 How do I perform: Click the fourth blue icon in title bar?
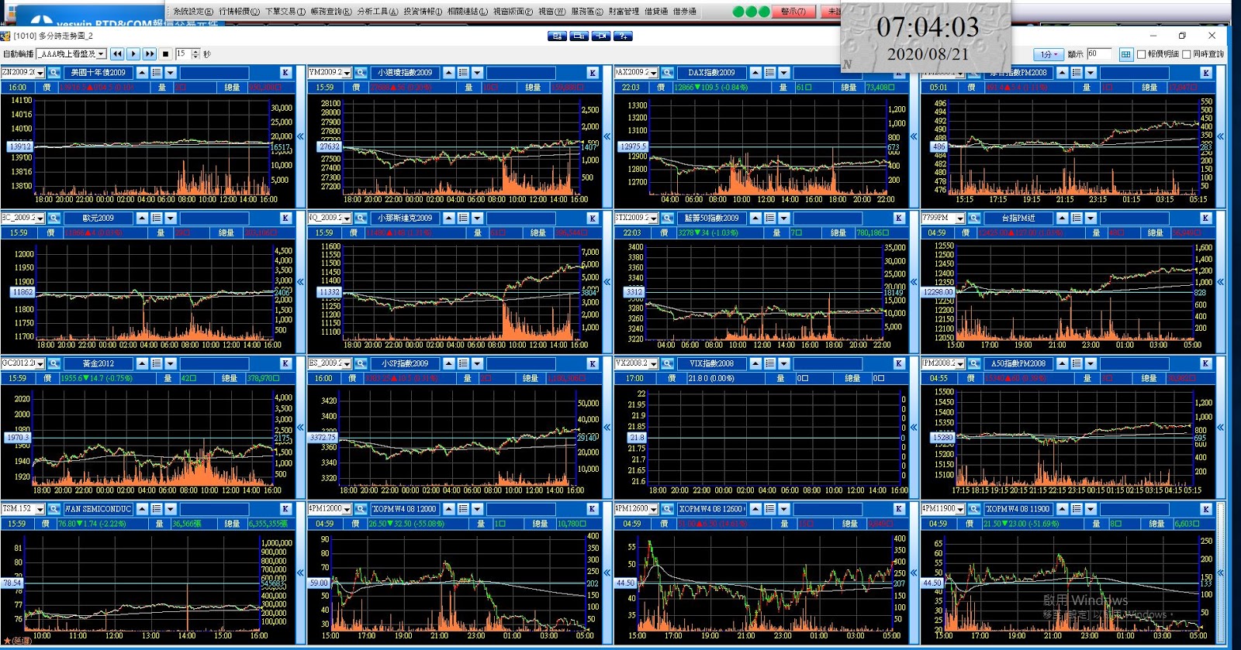[623, 36]
